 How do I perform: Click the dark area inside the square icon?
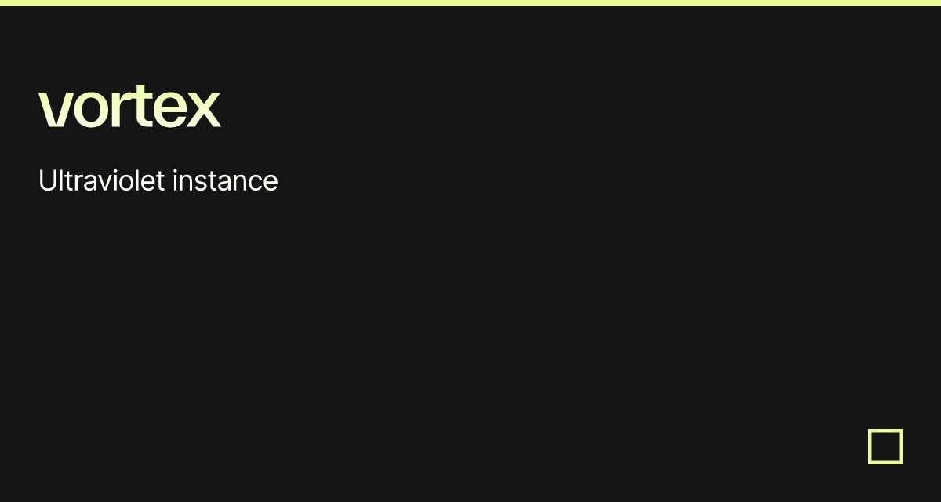click(885, 446)
